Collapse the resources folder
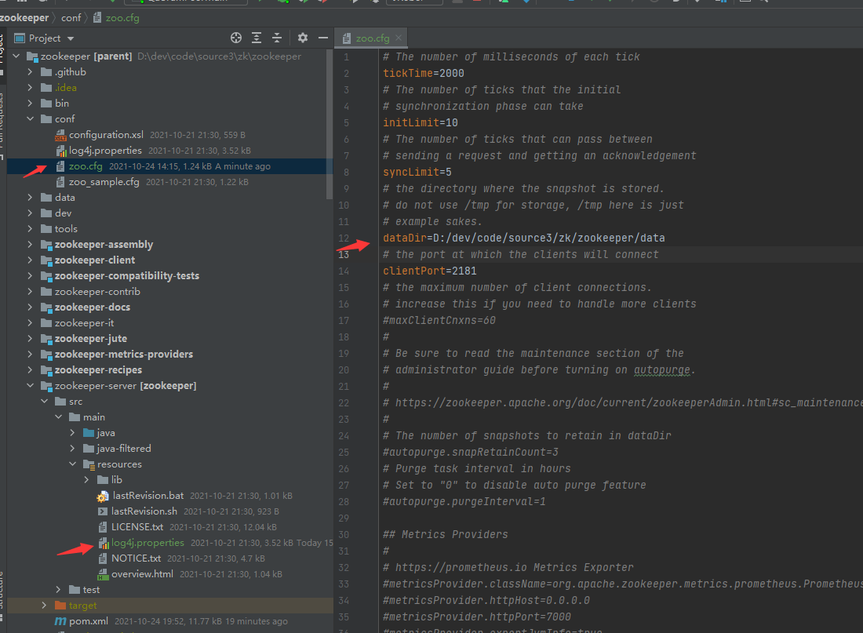Image resolution: width=863 pixels, height=633 pixels. [x=72, y=464]
